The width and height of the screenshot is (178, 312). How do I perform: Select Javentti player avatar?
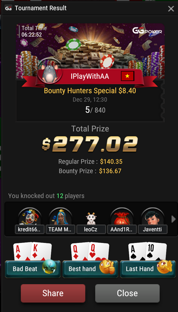point(153,217)
